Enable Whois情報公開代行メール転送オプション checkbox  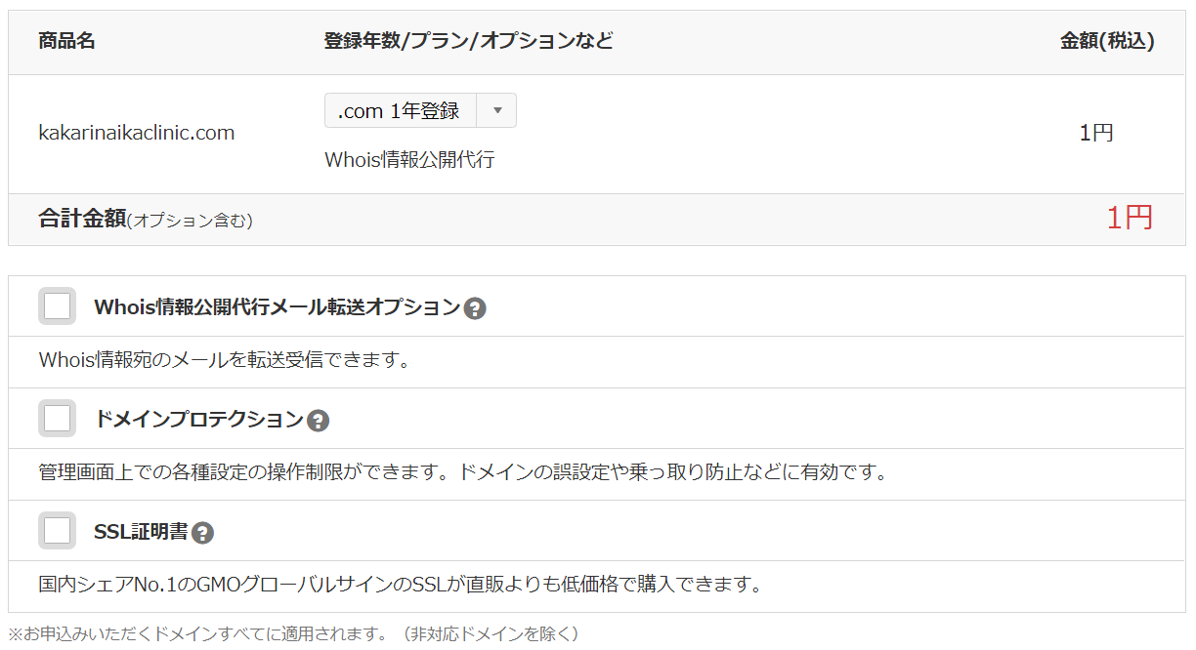pyautogui.click(x=58, y=306)
